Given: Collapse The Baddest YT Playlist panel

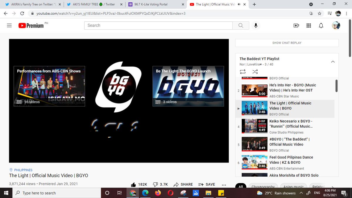Looking at the screenshot, I should pos(333,62).
